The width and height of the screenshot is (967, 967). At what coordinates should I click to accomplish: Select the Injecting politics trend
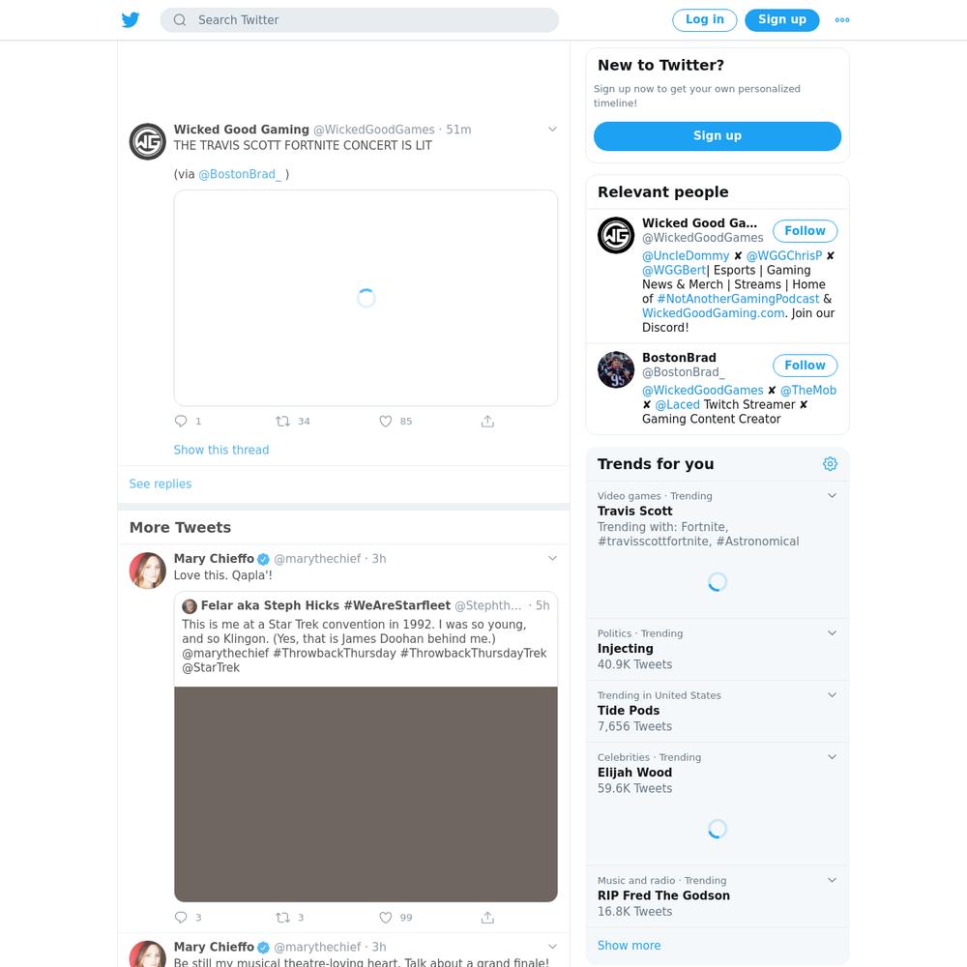[x=718, y=649]
